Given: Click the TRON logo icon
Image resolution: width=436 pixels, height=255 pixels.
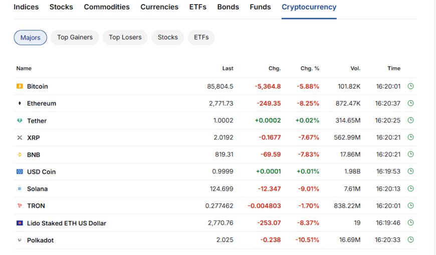Looking at the screenshot, I should click(x=20, y=206).
